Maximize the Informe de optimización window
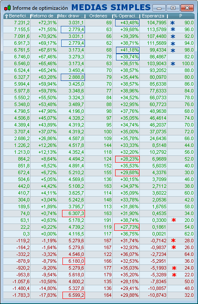198x304 pixels. click(x=173, y=8)
